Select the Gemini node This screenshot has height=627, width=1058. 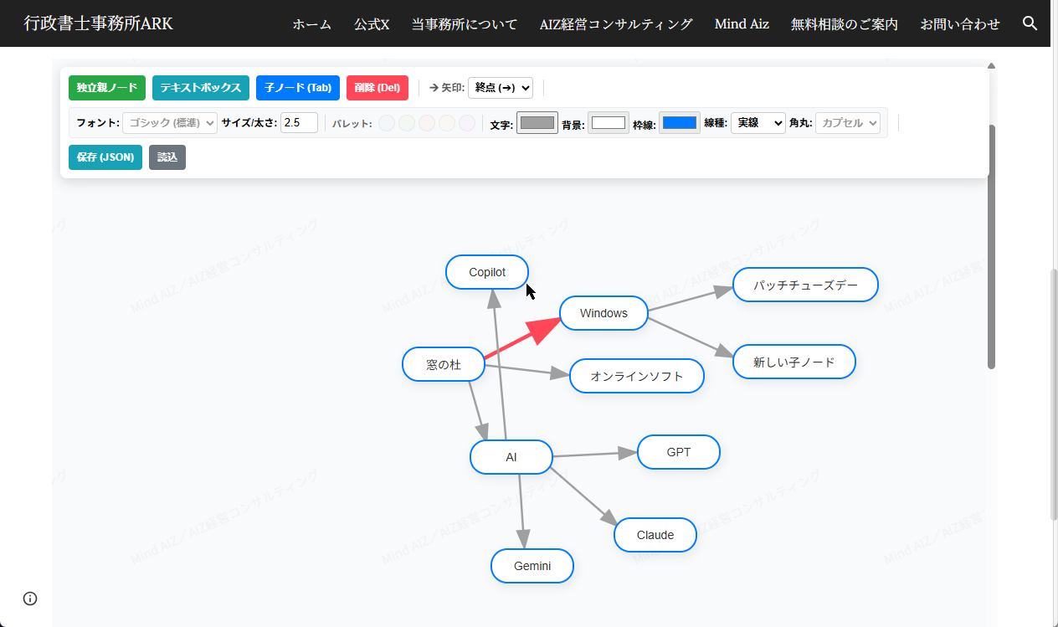coord(532,566)
